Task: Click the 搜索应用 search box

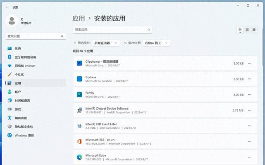Action: [112, 30]
